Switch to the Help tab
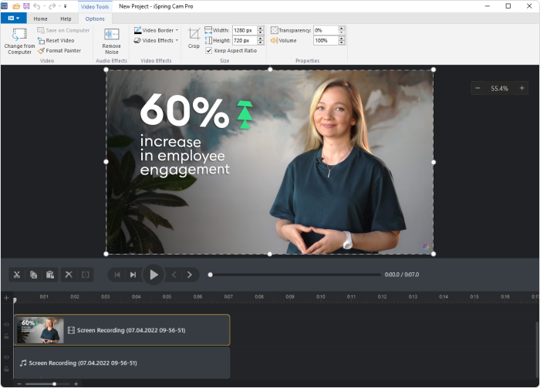Screen dimensions: 540x388 click(x=66, y=19)
